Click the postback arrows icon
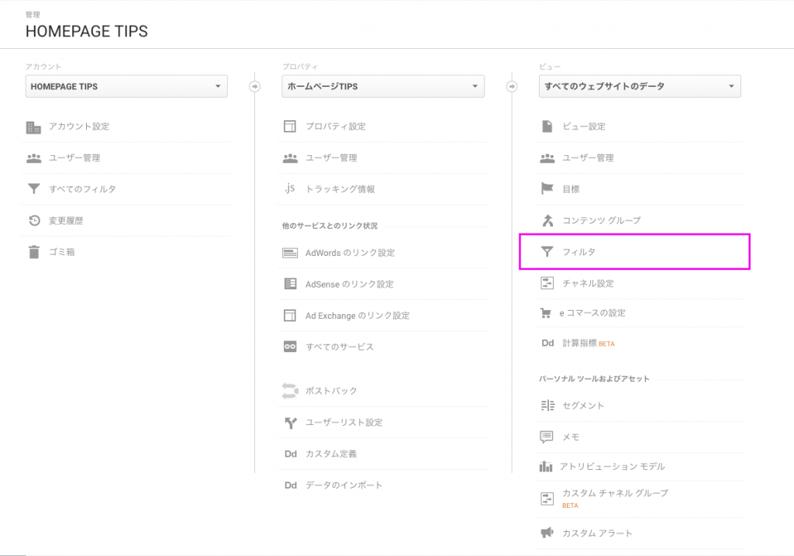The width and height of the screenshot is (794, 556). pos(290,390)
